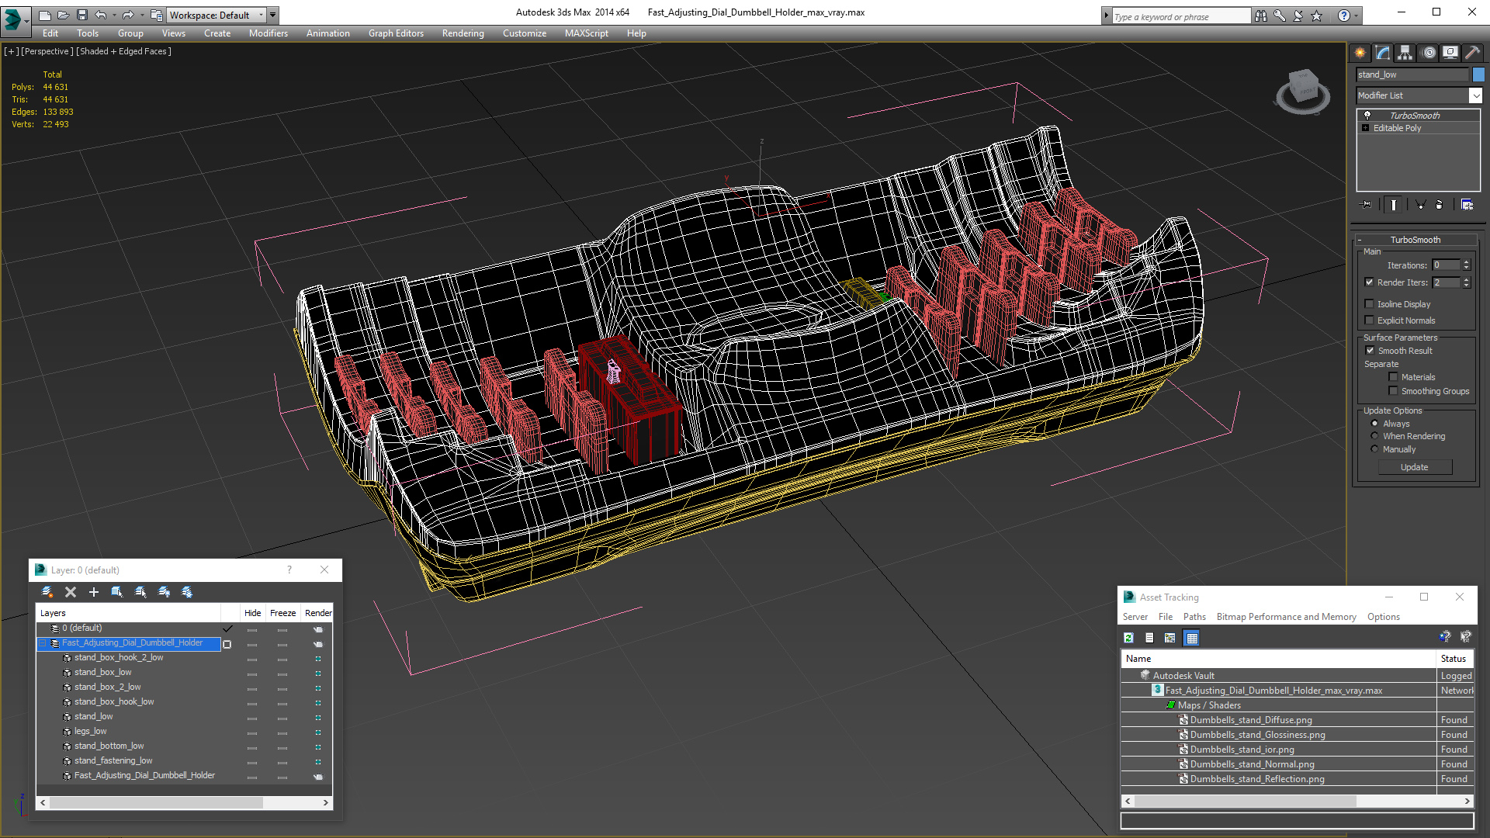Open the Bitmap Performance and Memory menu
The height and width of the screenshot is (838, 1490).
click(x=1286, y=617)
